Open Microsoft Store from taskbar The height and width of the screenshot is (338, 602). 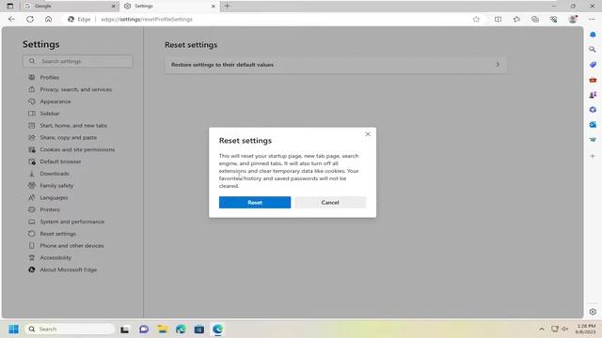pyautogui.click(x=199, y=330)
